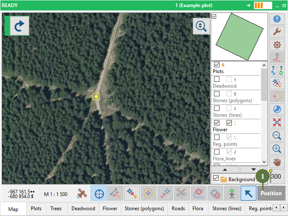Click the orange polygon crosshair tool

tap(149, 193)
